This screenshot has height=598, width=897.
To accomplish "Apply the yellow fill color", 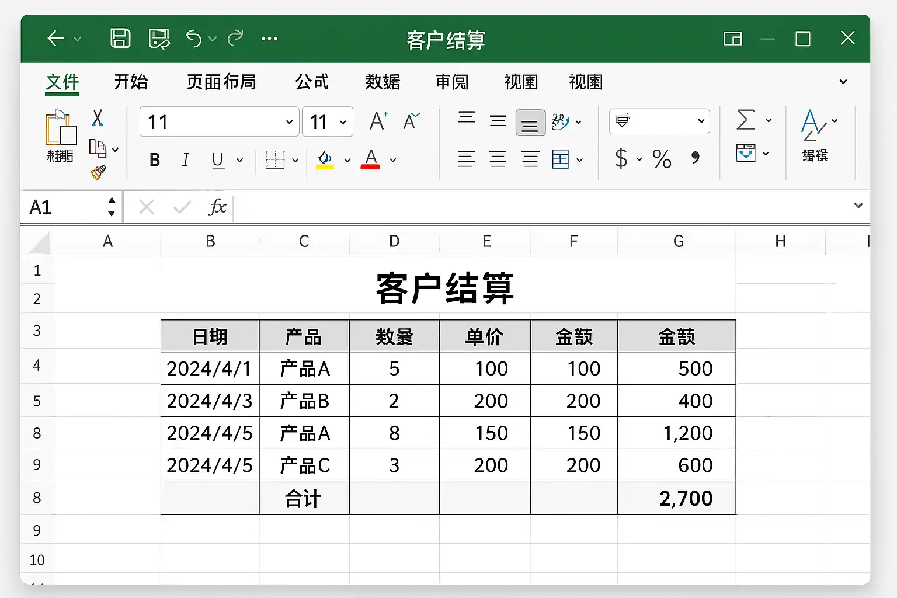I will pyautogui.click(x=325, y=159).
